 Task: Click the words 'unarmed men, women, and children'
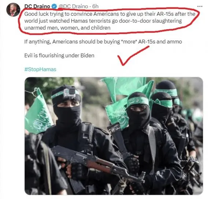coord(67,28)
